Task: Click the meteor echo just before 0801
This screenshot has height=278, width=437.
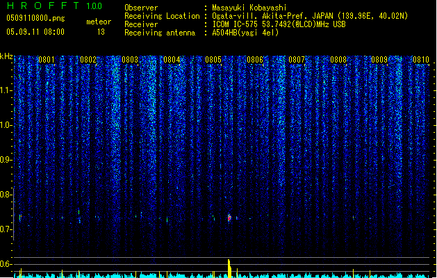Action: pos(20,218)
